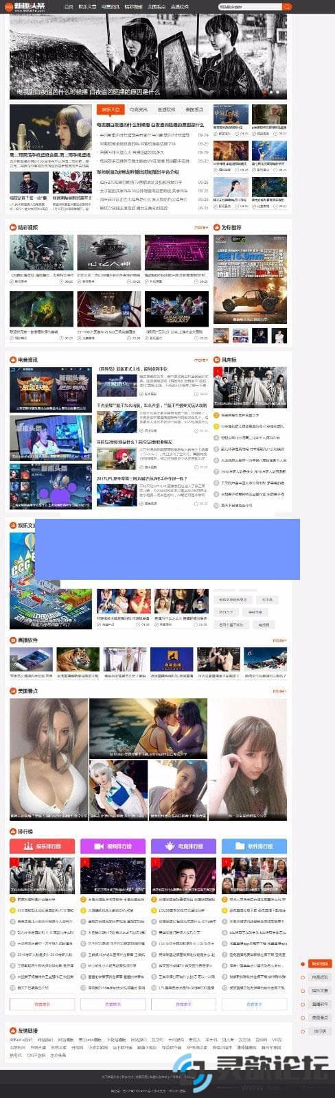Click the 友情链接 section heading icon
The width and height of the screenshot is (335, 1098).
(x=13, y=1031)
